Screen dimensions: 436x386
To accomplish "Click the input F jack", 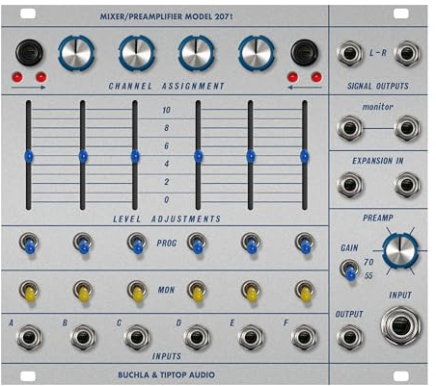I will [x=304, y=338].
